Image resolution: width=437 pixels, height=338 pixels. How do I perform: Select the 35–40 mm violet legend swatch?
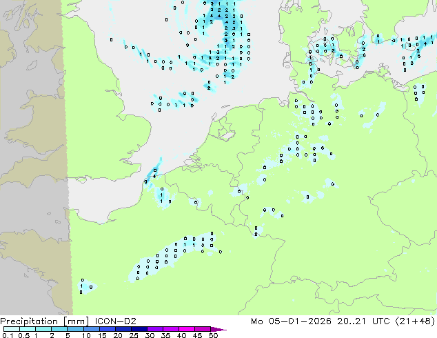tap(170, 329)
